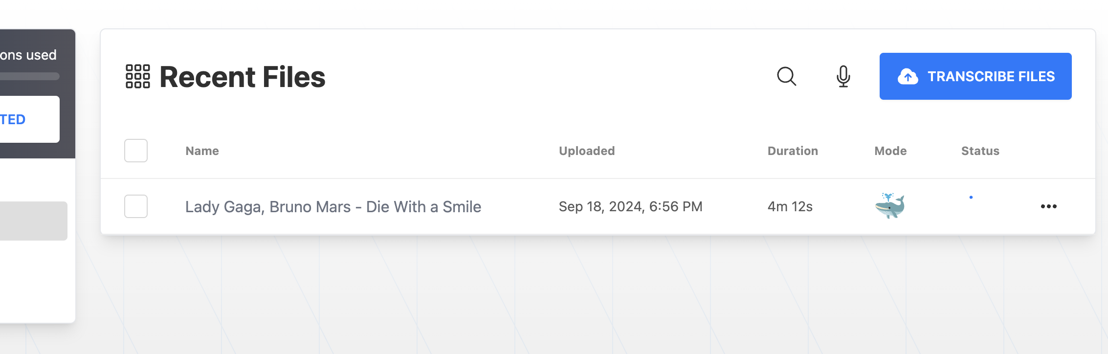Viewport: 1108px width, 354px height.
Task: Open the three-dot actions menu for the song
Action: pyautogui.click(x=1048, y=206)
